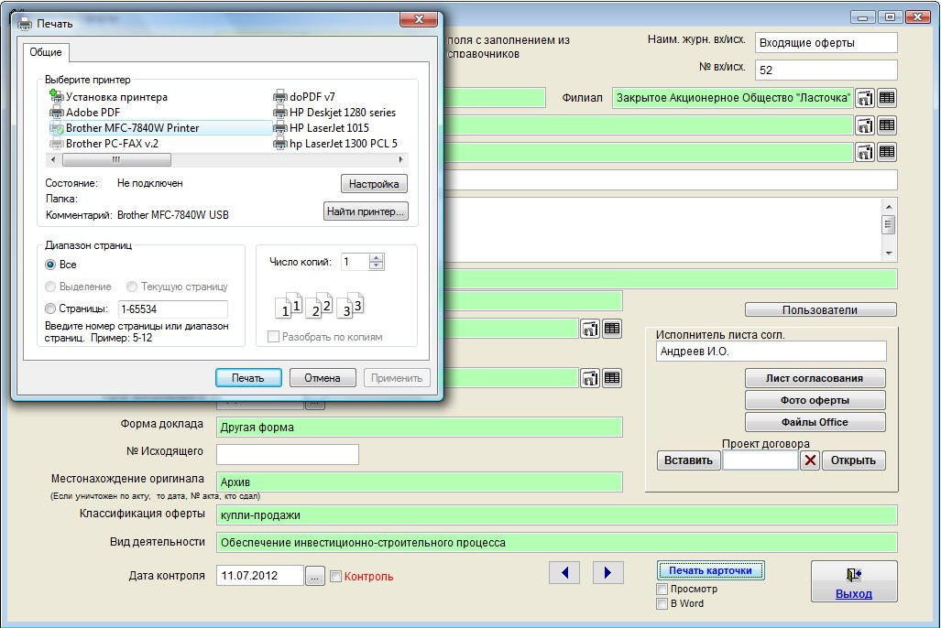Click the Найти принтер button

[366, 212]
